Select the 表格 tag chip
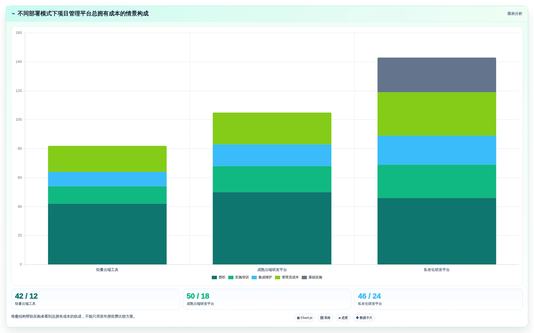 tap(325, 318)
